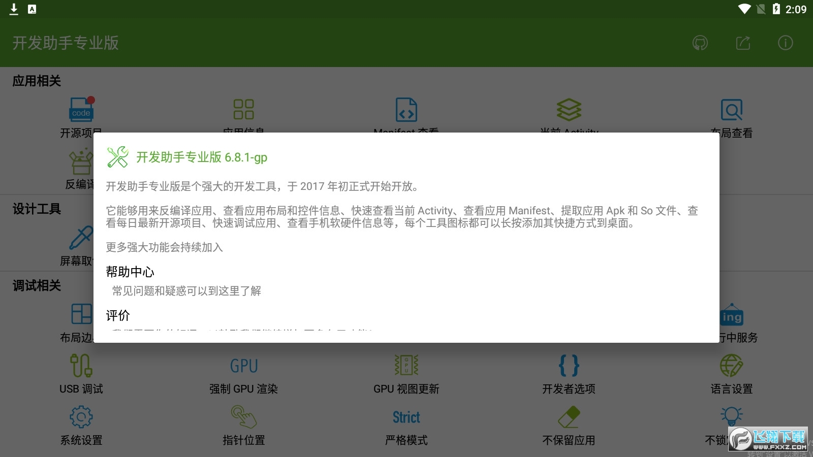Tap the share icon in header
The width and height of the screenshot is (813, 457).
(743, 43)
